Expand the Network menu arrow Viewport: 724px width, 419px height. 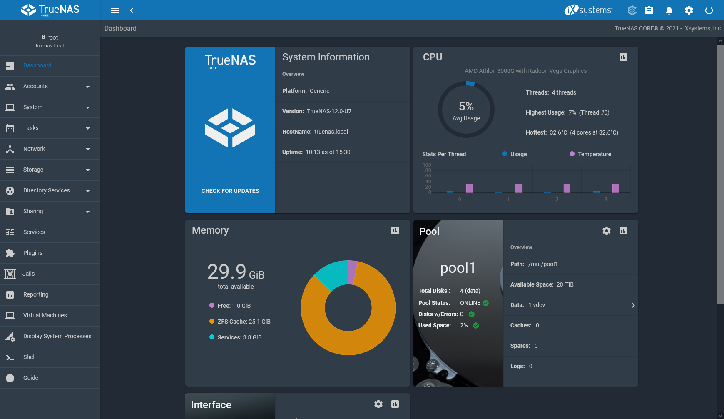pos(88,149)
